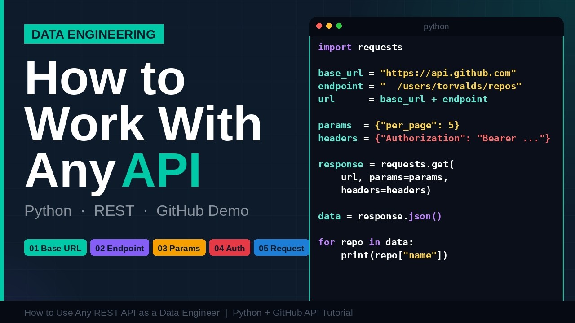Viewport: 575px width, 323px height.
Task: Click the 'response = requests.get(' line
Action: 386,164
